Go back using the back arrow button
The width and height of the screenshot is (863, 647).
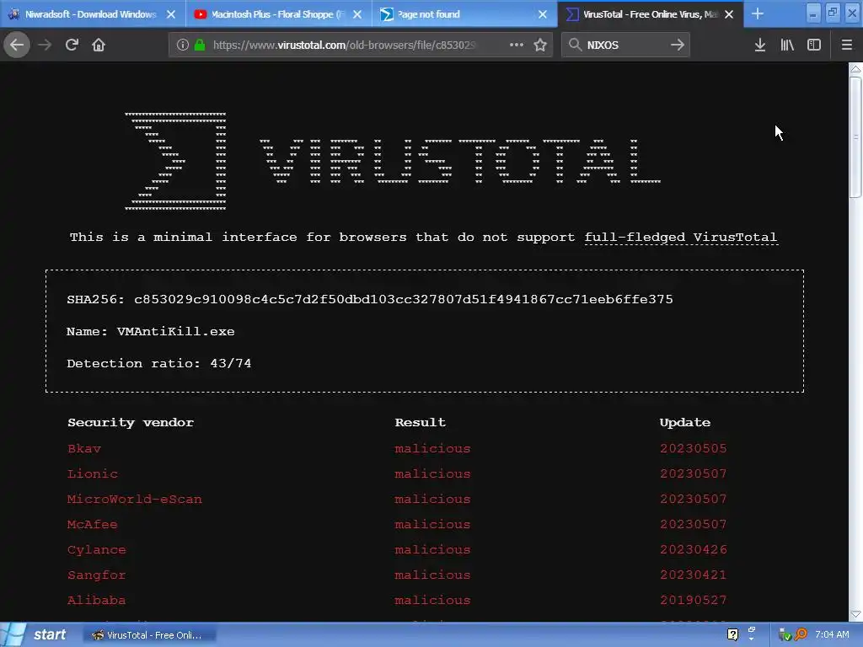pos(17,45)
